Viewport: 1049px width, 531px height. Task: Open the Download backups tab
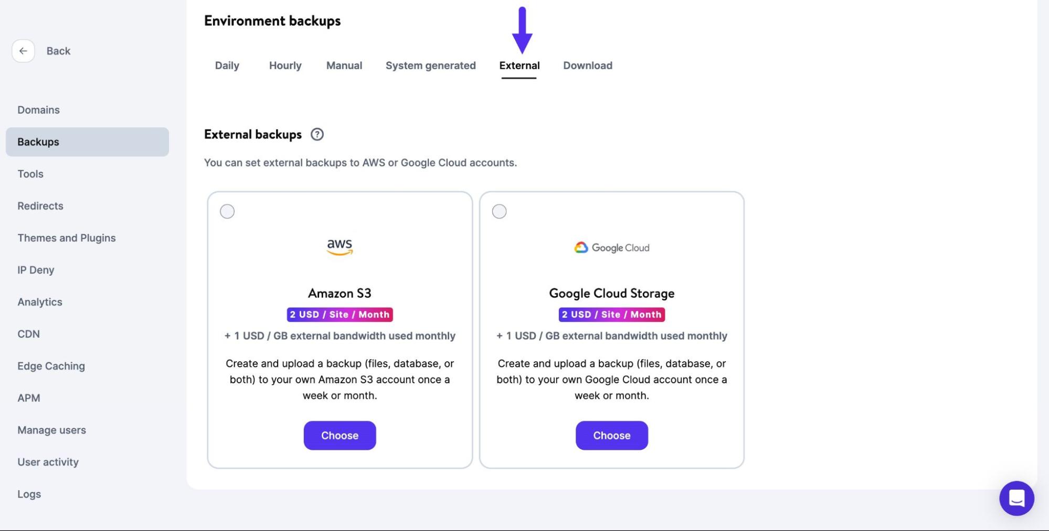tap(587, 66)
